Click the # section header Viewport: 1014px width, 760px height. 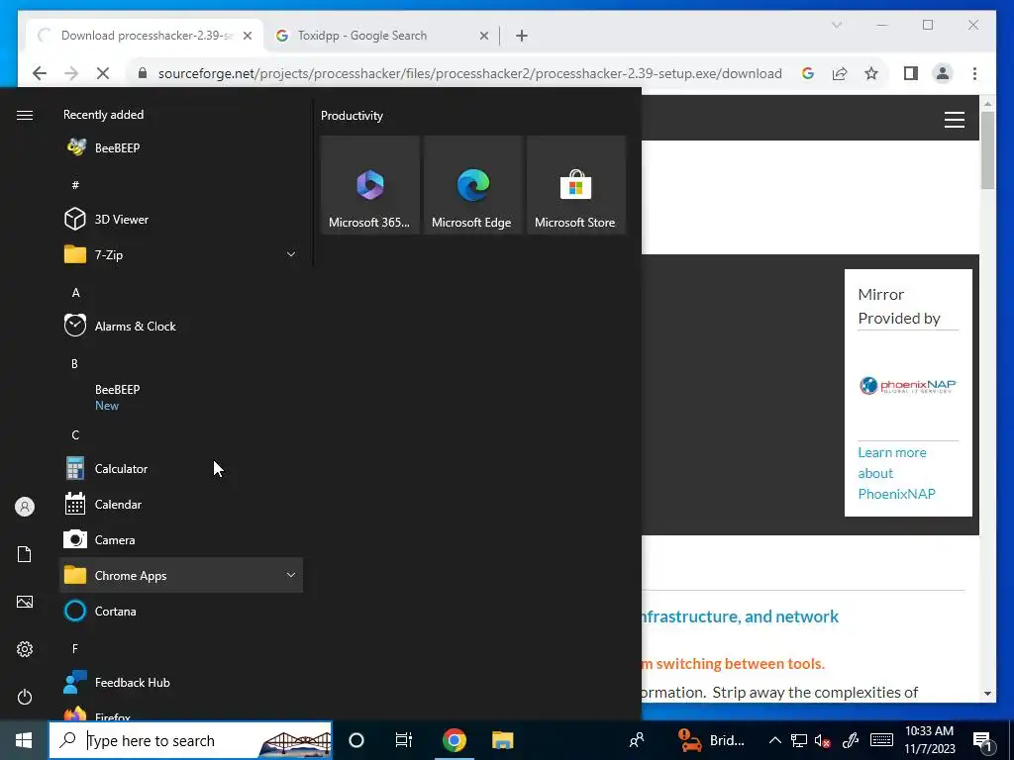point(75,185)
